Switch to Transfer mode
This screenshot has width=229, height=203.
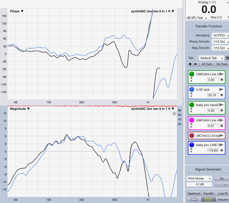pyautogui.click(x=209, y=193)
